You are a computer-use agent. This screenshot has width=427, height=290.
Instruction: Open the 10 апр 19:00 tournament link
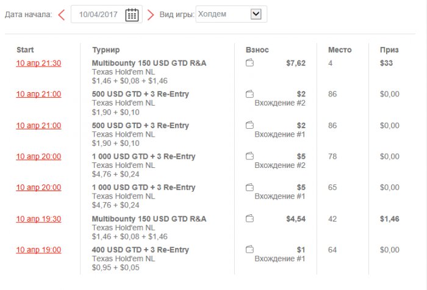[x=38, y=250]
